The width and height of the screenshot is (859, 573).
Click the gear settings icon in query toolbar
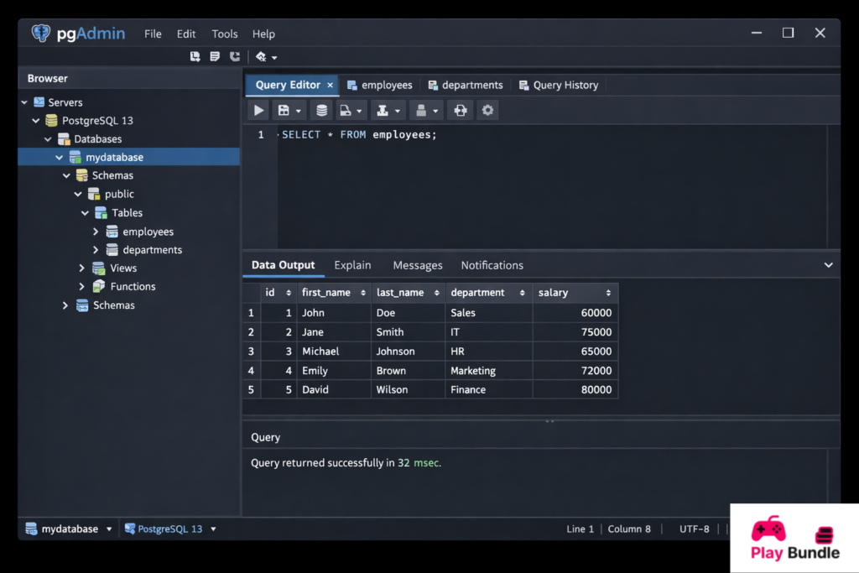click(487, 110)
